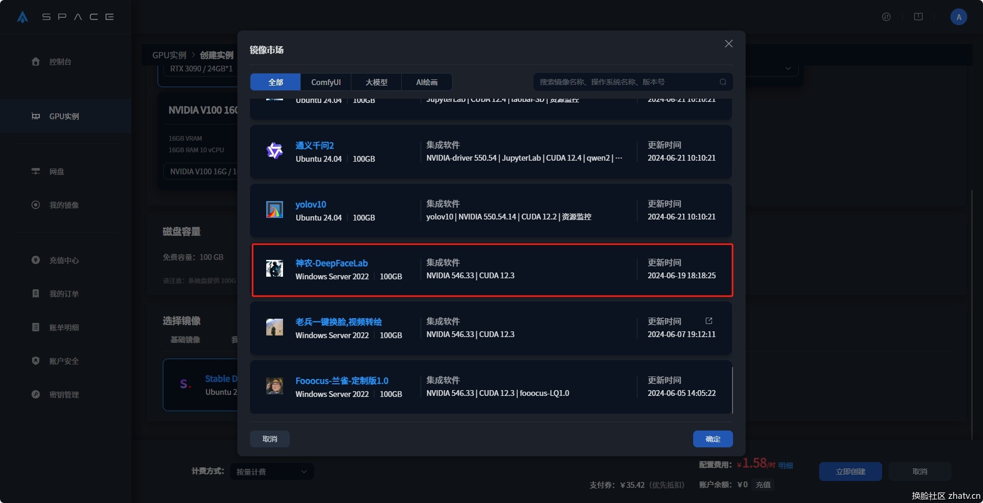The width and height of the screenshot is (983, 503).
Task: Click GPU实例 in the breadcrumb
Action: click(169, 55)
